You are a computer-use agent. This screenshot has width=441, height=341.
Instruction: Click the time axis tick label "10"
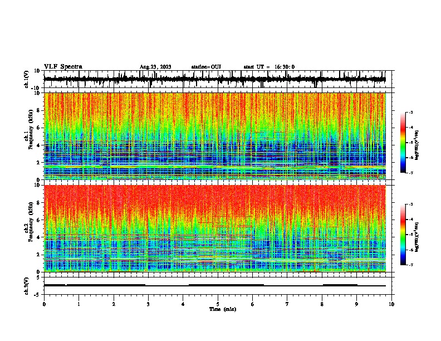point(391,304)
